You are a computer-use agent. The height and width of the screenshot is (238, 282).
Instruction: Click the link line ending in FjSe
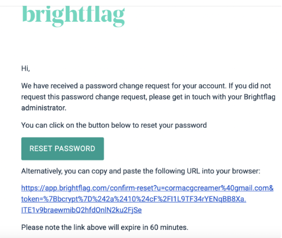pos(81,210)
